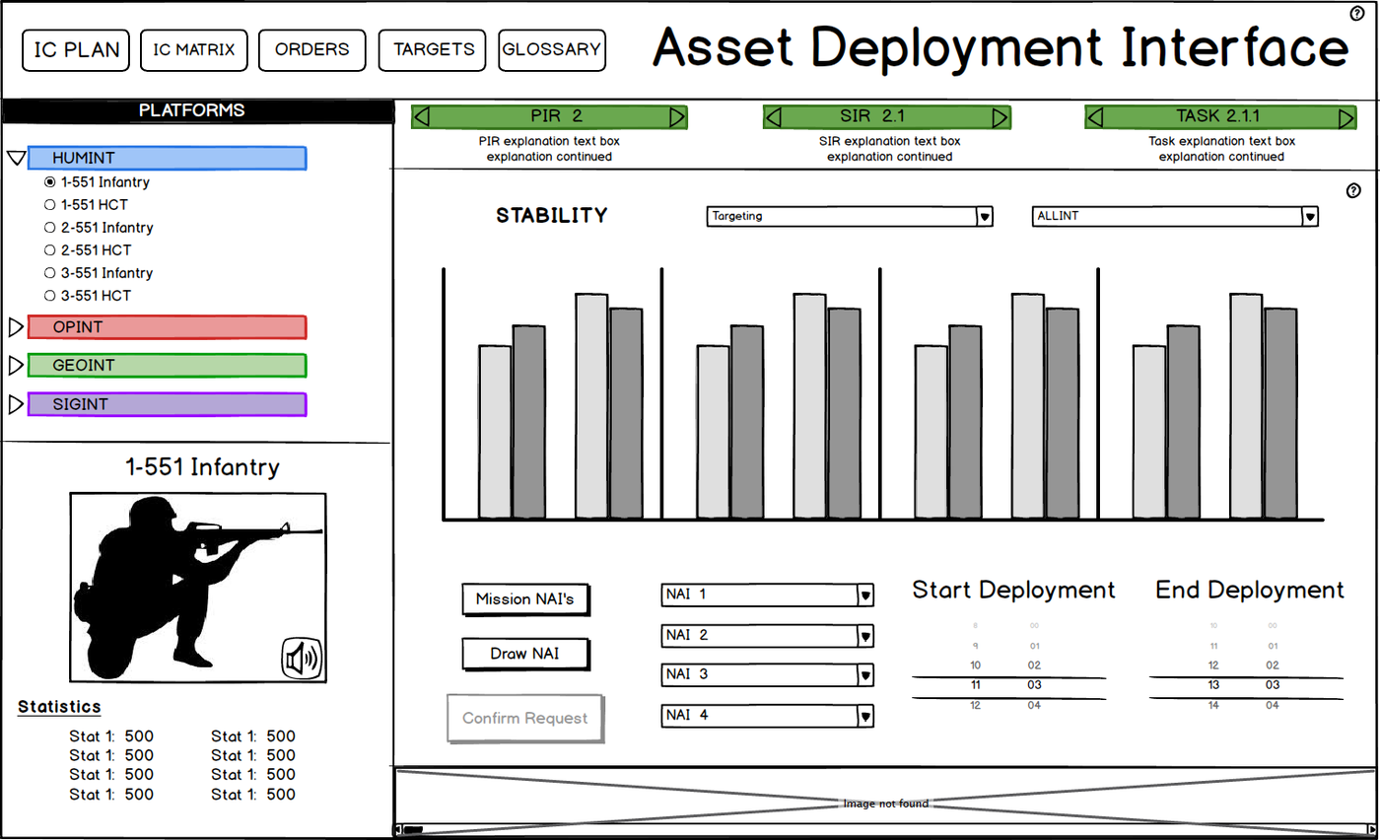Click the help icon beside the title
Viewport: 1380px width, 840px height.
click(1356, 14)
